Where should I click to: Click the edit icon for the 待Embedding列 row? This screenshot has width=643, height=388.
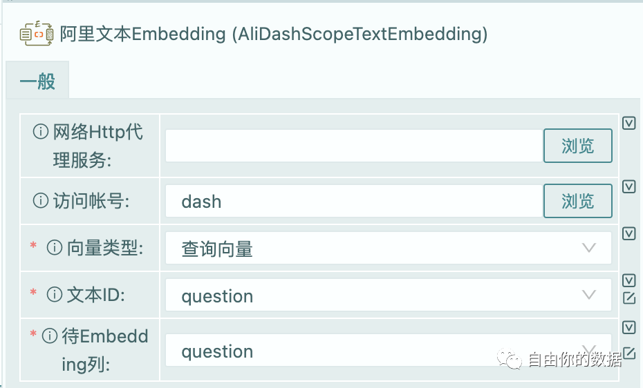click(628, 353)
